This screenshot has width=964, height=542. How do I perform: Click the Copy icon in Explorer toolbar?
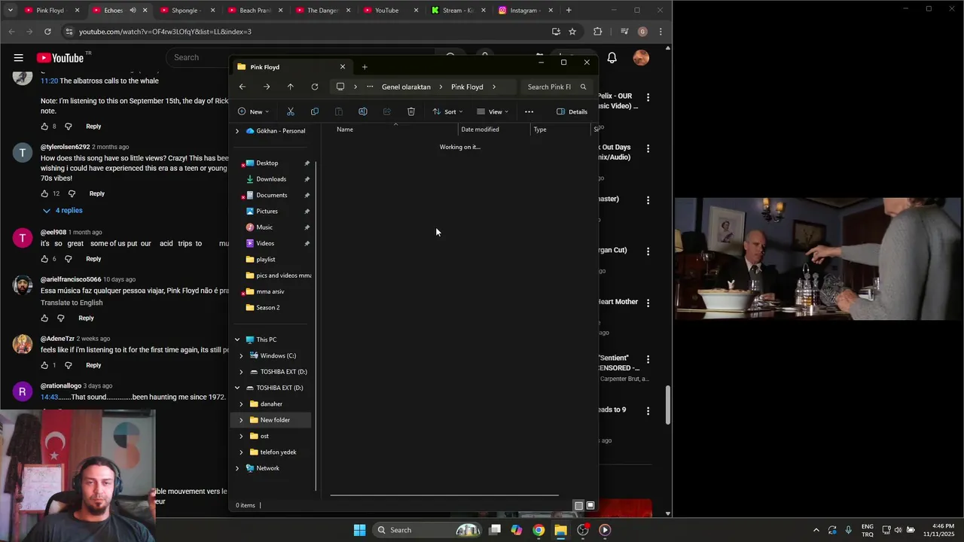[314, 111]
